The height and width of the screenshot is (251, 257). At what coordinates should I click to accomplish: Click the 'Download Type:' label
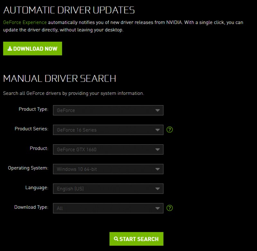(x=31, y=207)
